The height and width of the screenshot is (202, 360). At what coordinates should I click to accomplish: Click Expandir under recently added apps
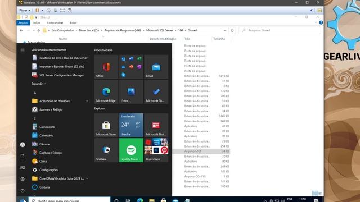39,84
